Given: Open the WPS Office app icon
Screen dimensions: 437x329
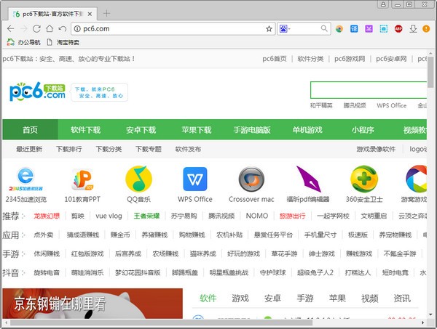Looking at the screenshot, I should point(194,179).
